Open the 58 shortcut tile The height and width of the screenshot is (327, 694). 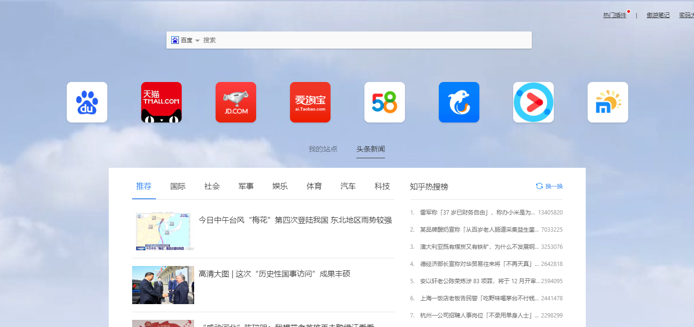(384, 102)
